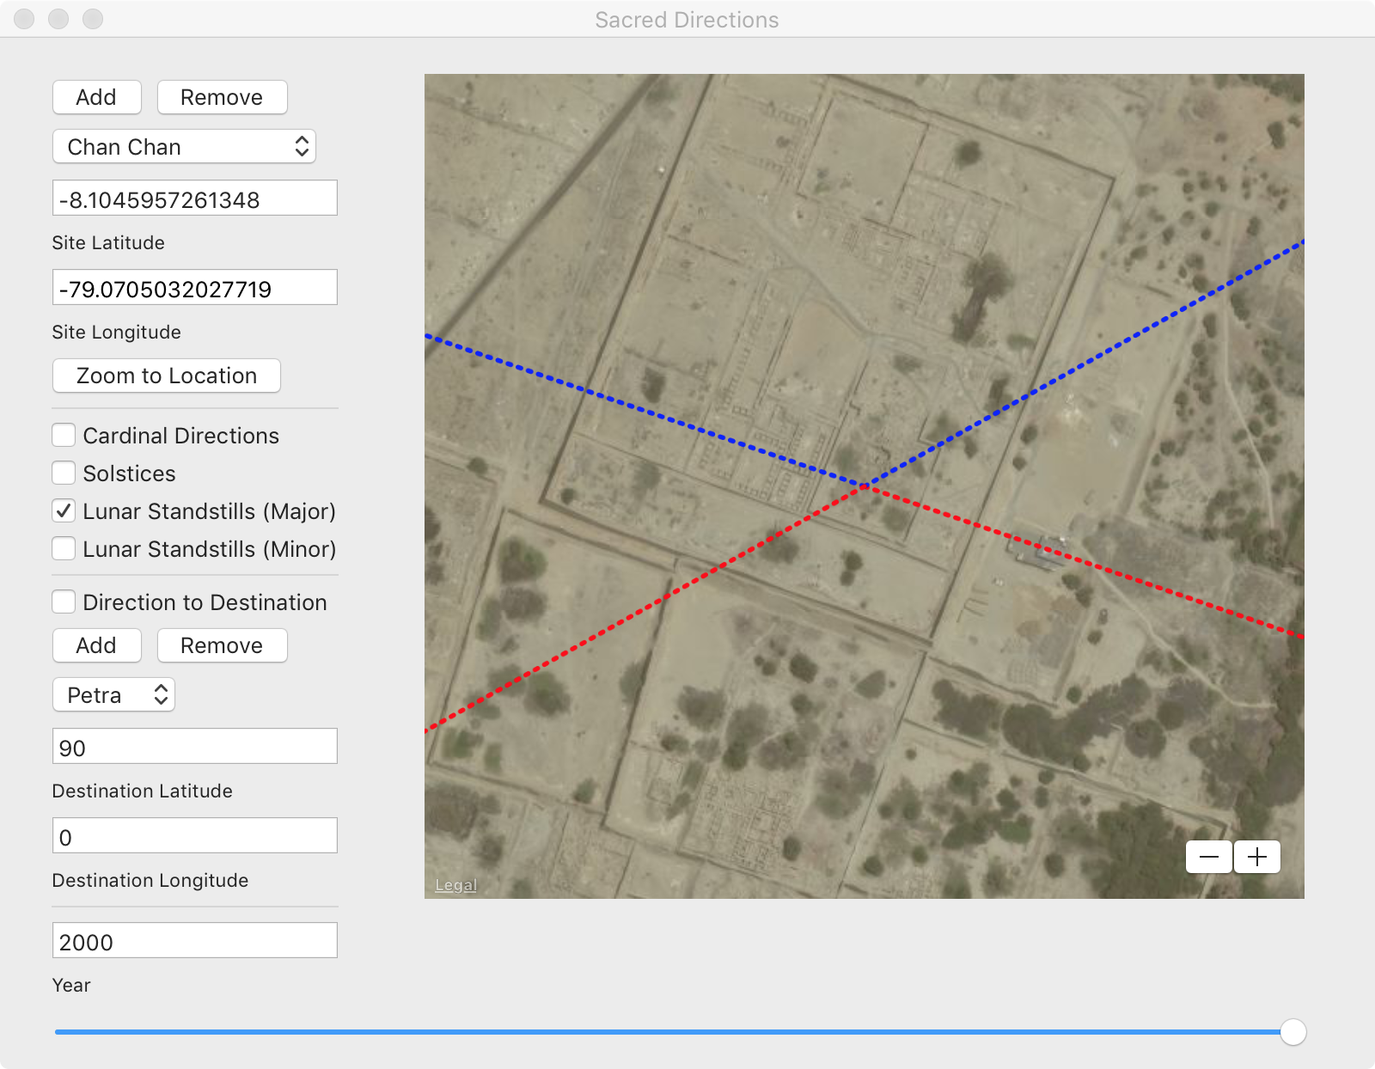The image size is (1375, 1069).
Task: Open the Chan Chan site dropdown
Action: coord(184,147)
